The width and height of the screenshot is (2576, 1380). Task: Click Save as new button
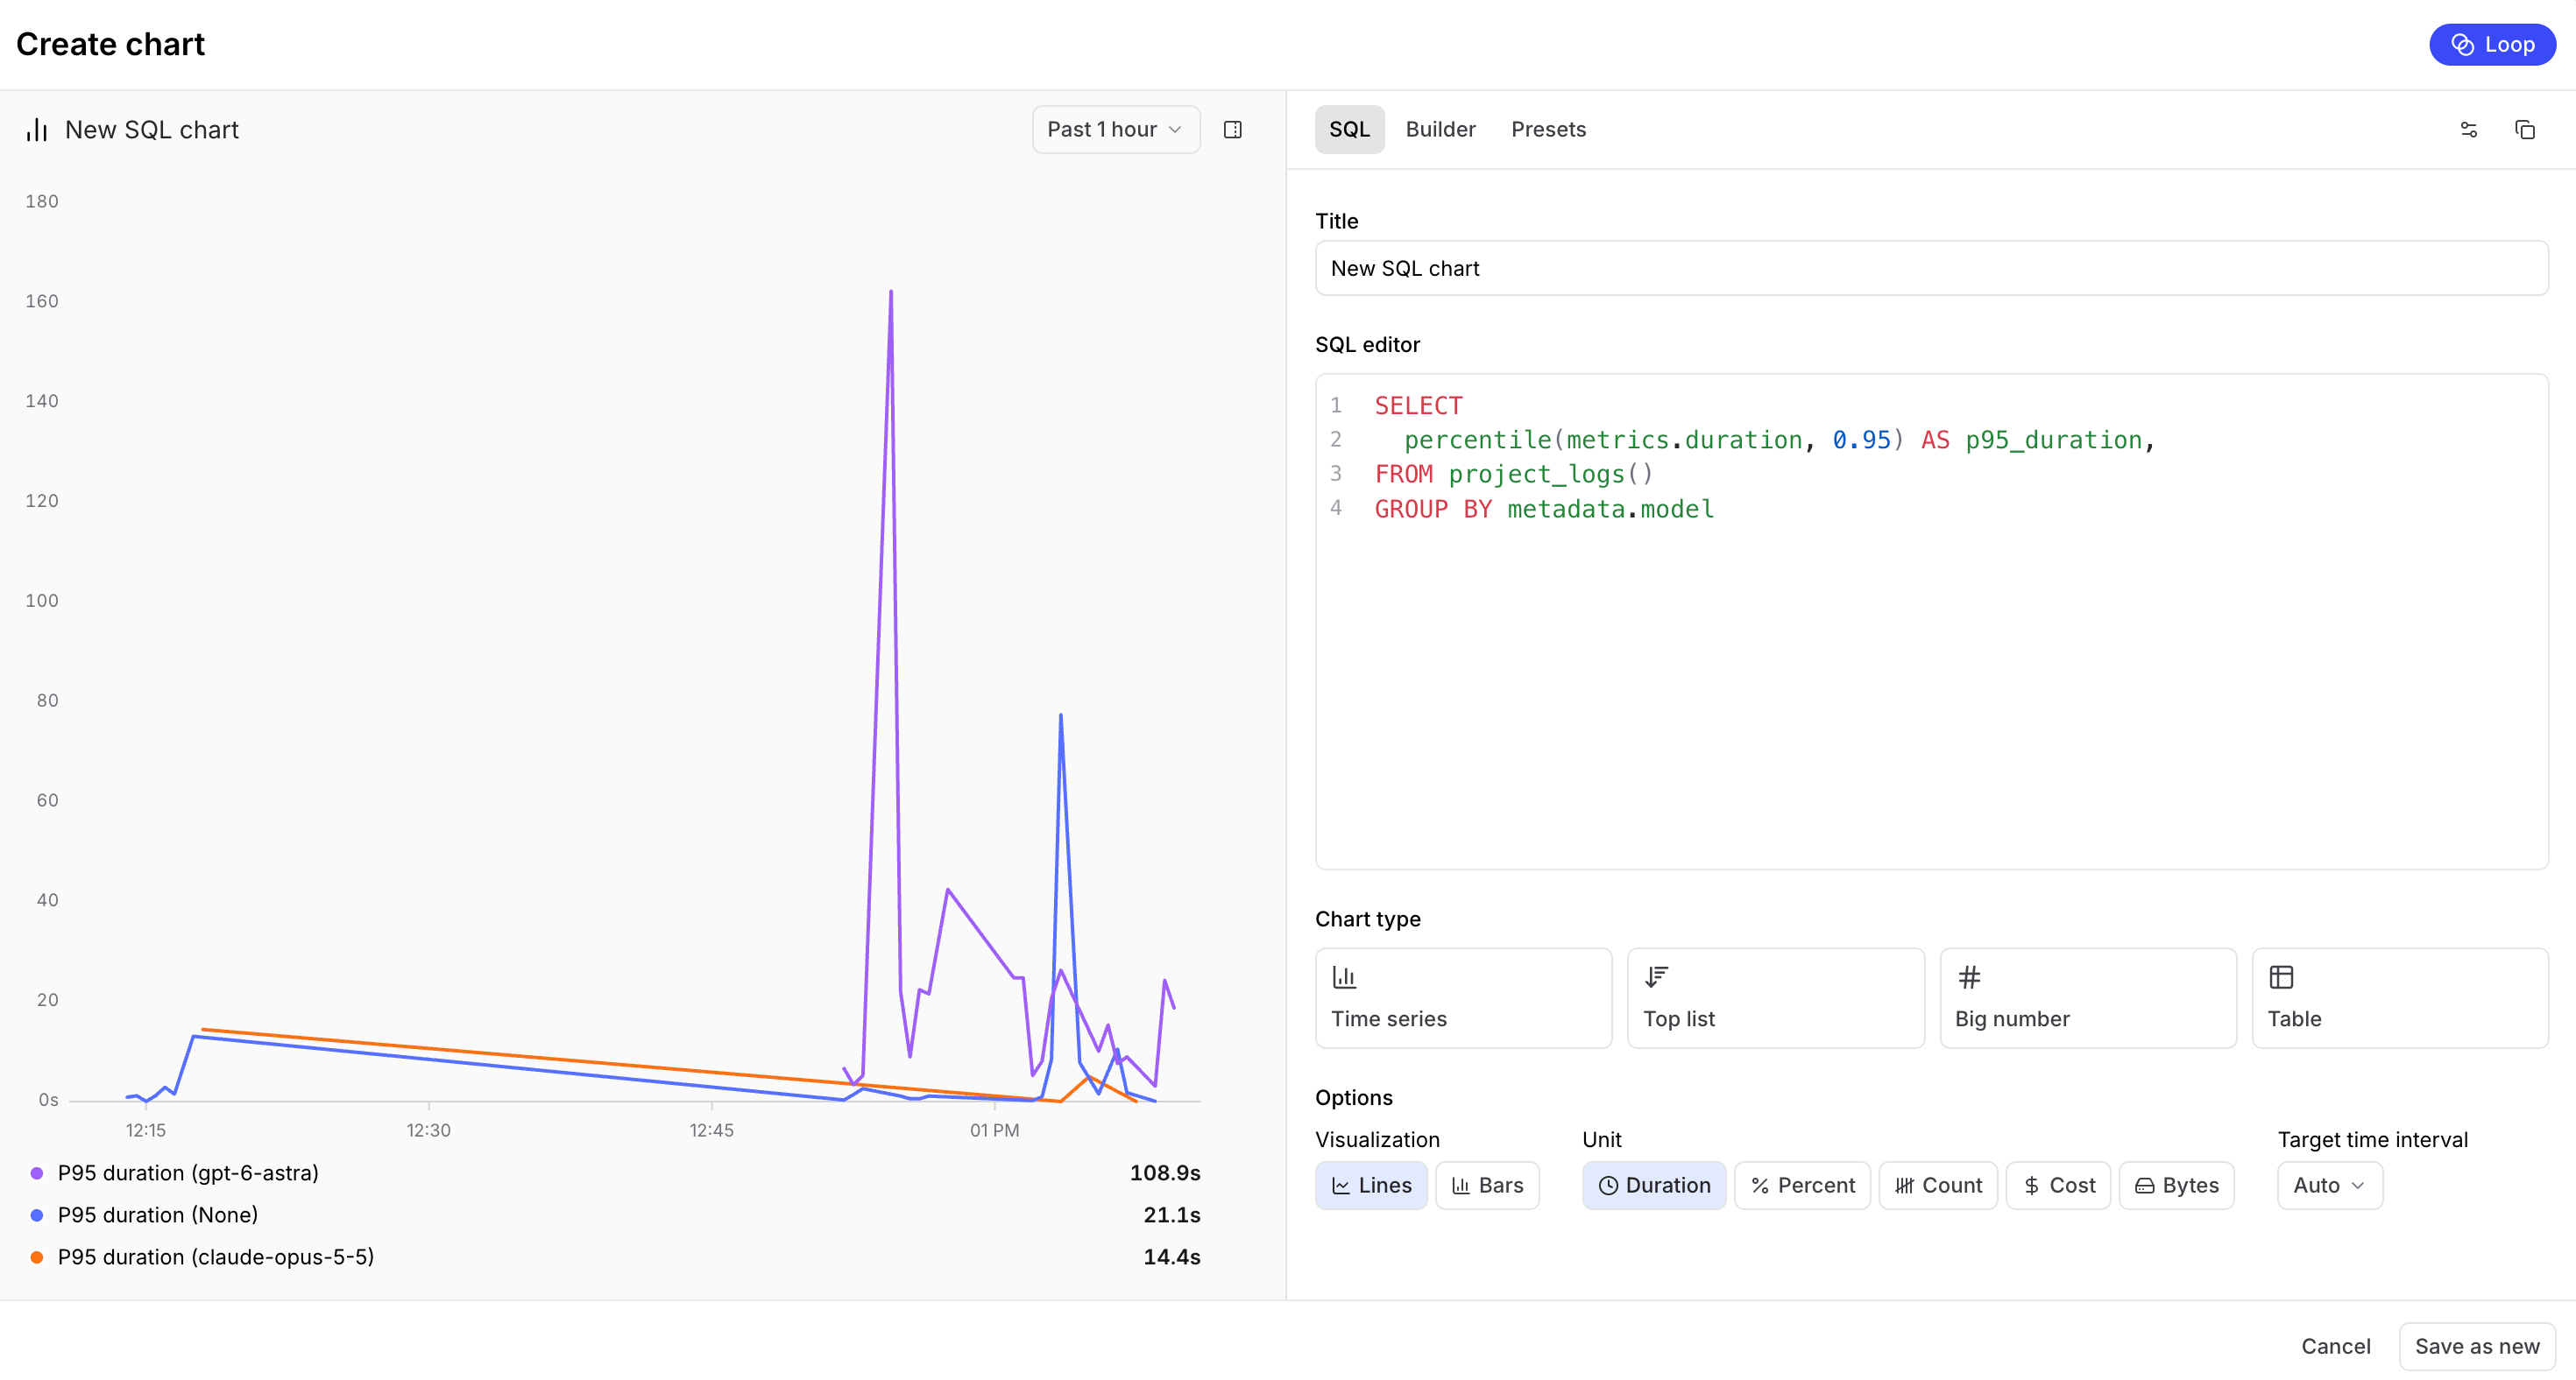pos(2476,1346)
